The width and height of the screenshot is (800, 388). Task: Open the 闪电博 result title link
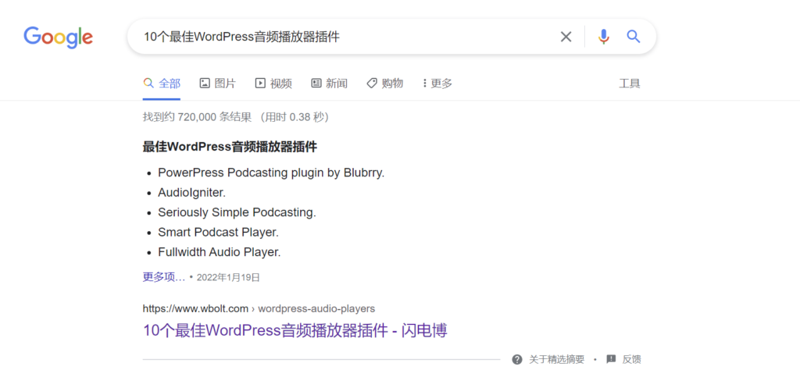pyautogui.click(x=295, y=330)
